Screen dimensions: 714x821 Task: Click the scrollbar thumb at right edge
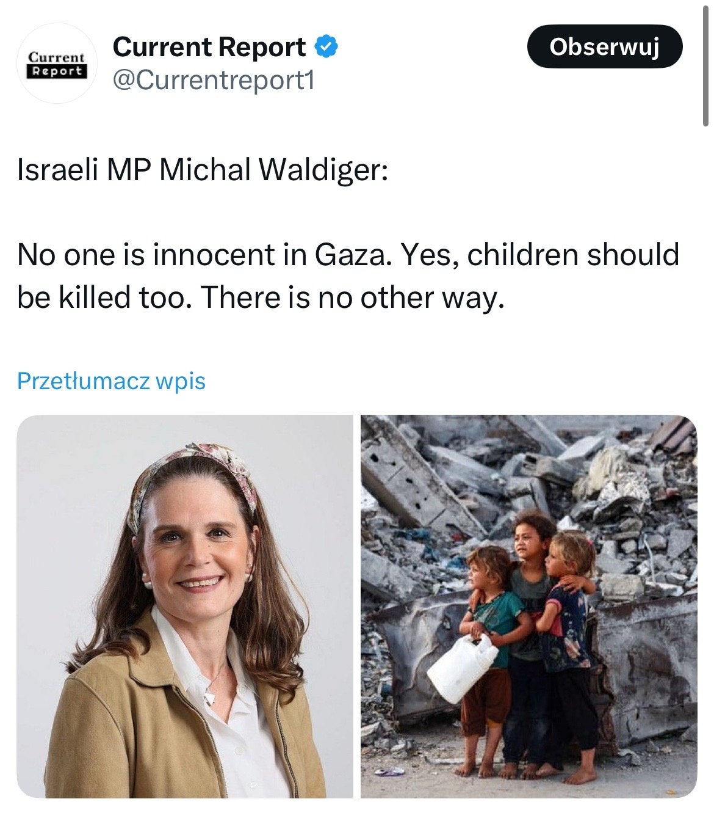[706, 62]
